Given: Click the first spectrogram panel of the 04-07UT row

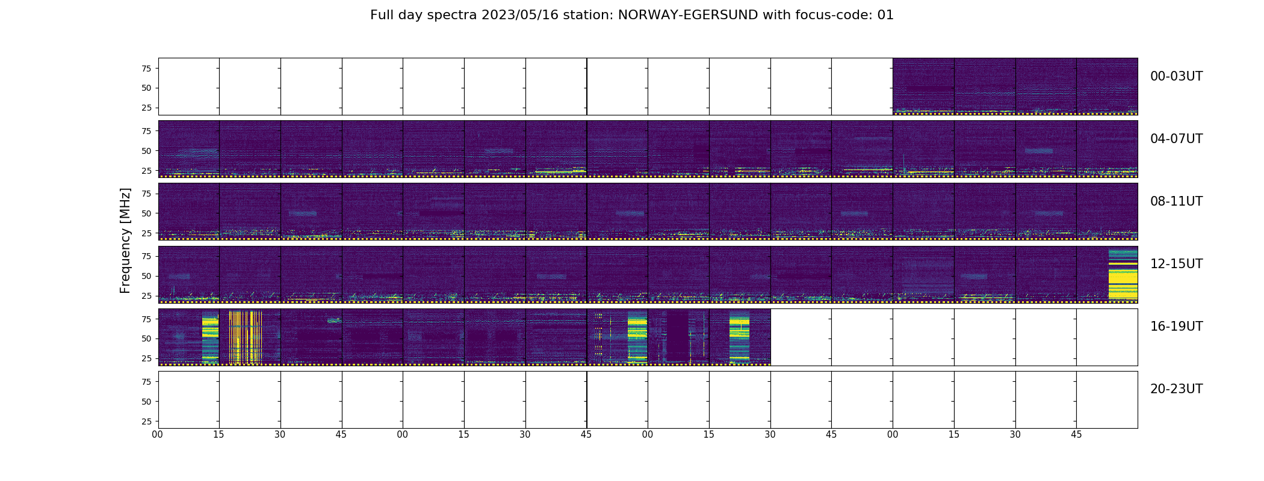Looking at the screenshot, I should 188,149.
